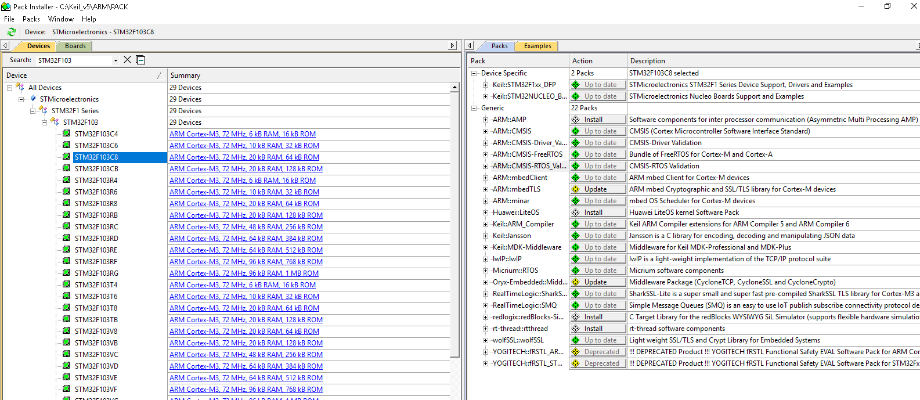Expand the Keil::STM32F1xx_DFP pack
Screen dimensions: 920x400
click(x=486, y=85)
